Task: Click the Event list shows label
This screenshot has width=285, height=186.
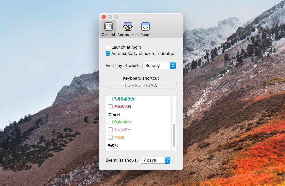Action: point(122,160)
